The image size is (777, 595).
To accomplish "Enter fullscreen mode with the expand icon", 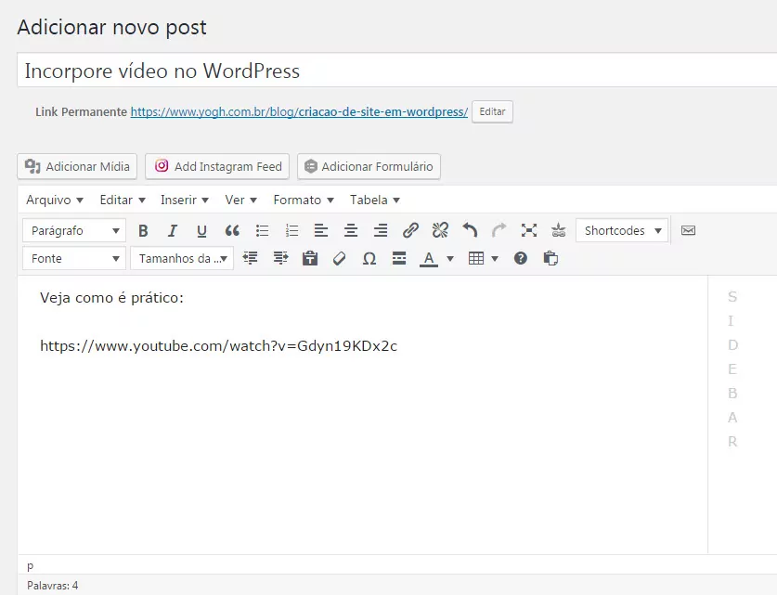I will [x=529, y=231].
